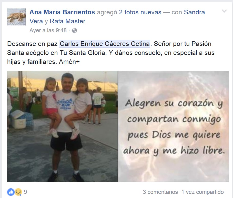
Task: Open the Alegren su corazón quote image
Action: (174, 126)
